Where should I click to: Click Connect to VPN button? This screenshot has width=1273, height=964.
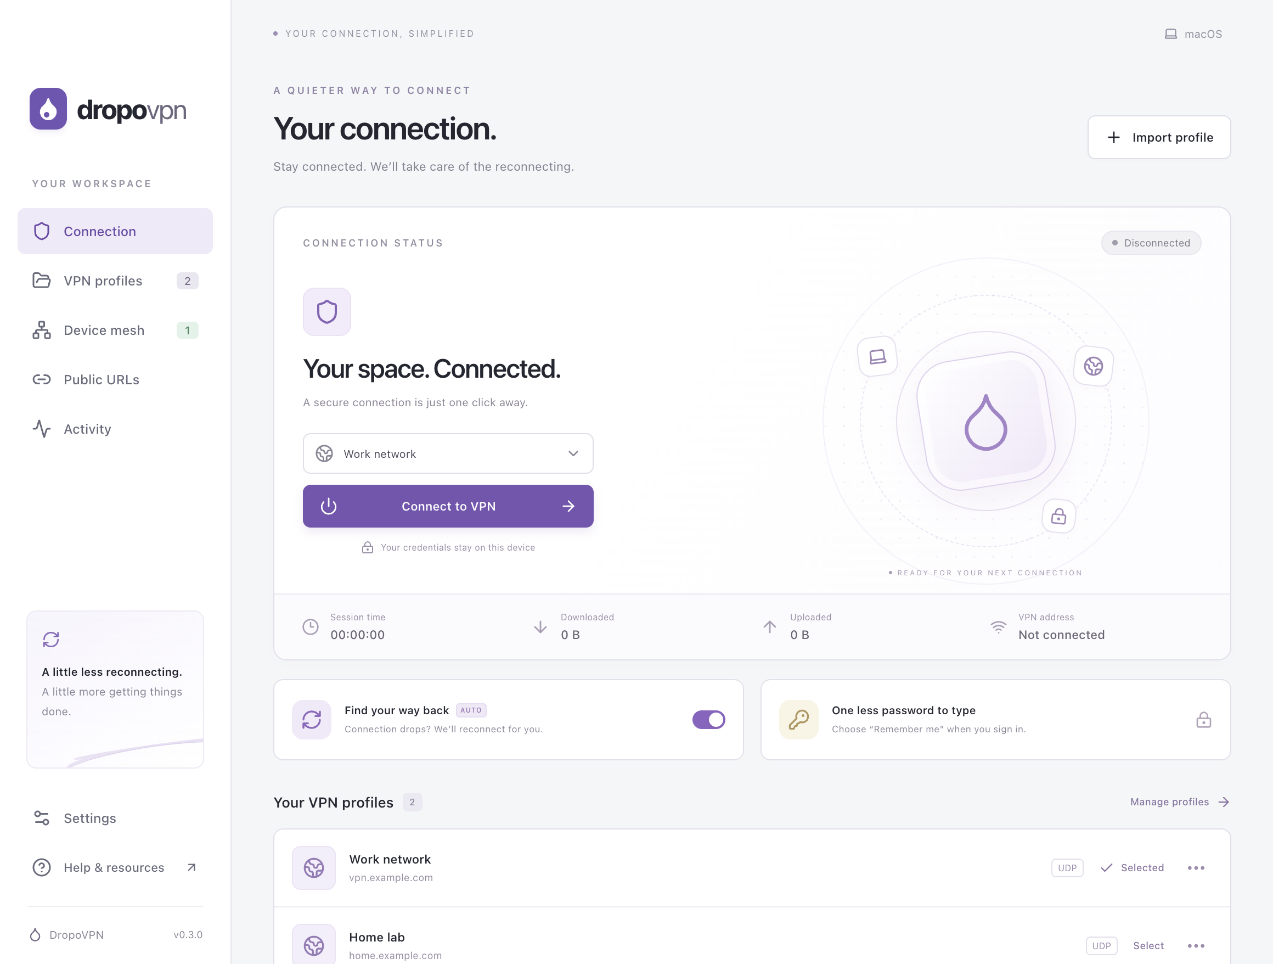tap(448, 506)
